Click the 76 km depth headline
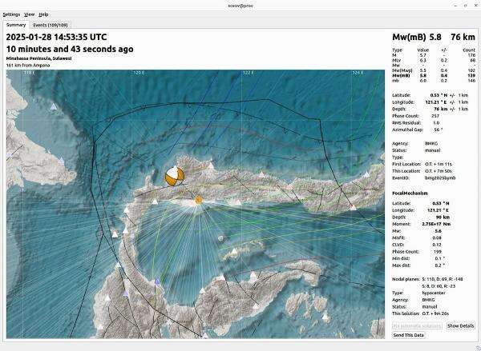Screen dimensions: 481x351 pos(463,37)
